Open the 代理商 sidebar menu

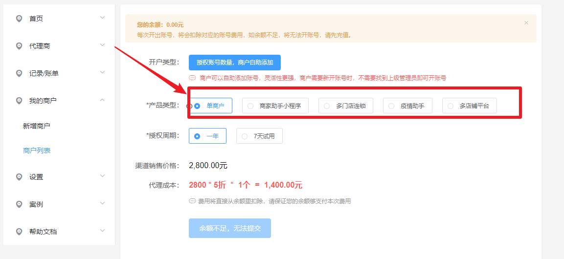pyautogui.click(x=59, y=46)
